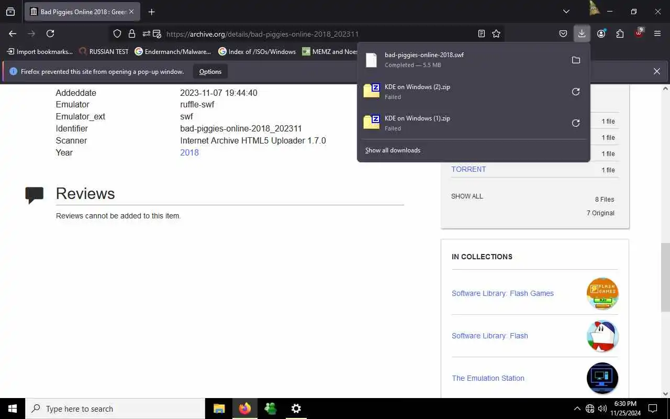This screenshot has height=419, width=670.
Task: Open the RUSSIAN TEST bookmark
Action: [104, 51]
